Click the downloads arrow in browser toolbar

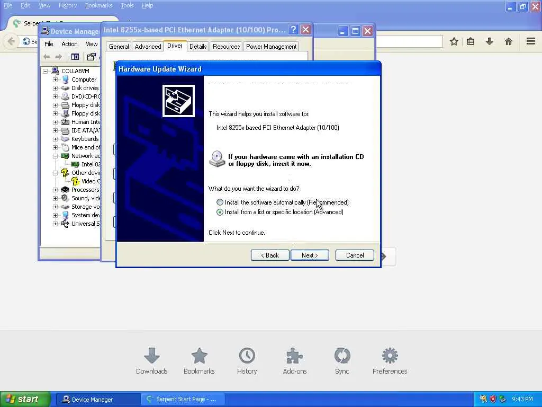pos(490,42)
